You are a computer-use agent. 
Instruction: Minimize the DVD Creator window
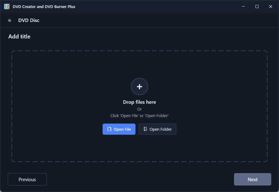pyautogui.click(x=243, y=7)
